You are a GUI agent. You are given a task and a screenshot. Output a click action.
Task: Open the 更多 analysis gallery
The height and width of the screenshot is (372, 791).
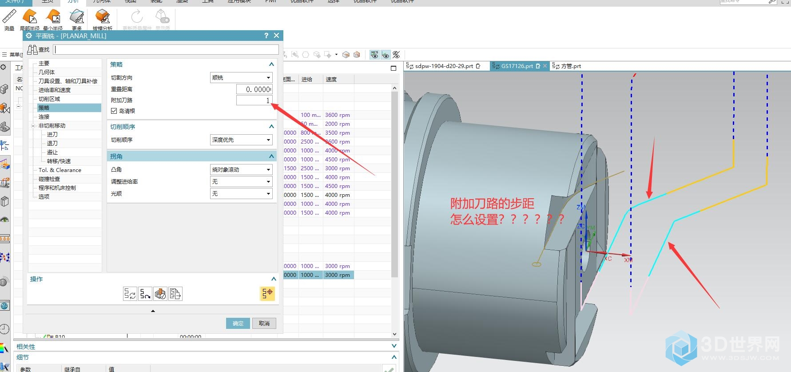point(77,20)
